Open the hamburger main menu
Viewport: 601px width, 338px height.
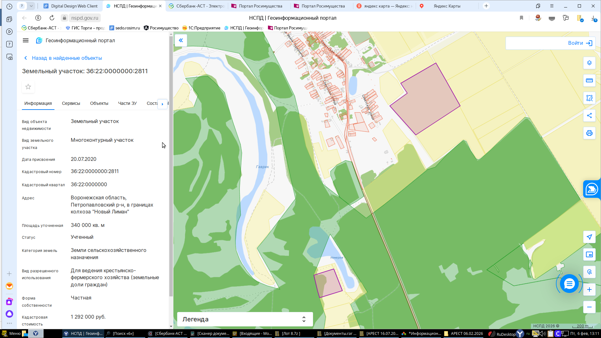point(26,40)
